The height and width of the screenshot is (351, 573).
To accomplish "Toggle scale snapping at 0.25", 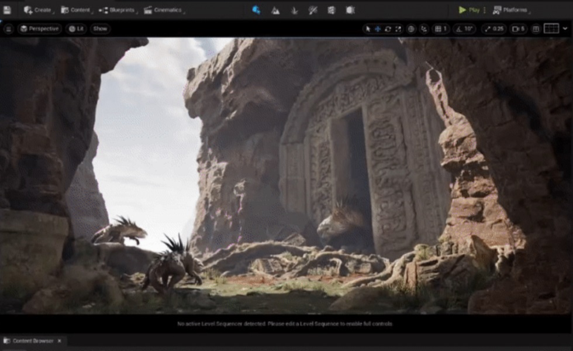I will pyautogui.click(x=494, y=29).
